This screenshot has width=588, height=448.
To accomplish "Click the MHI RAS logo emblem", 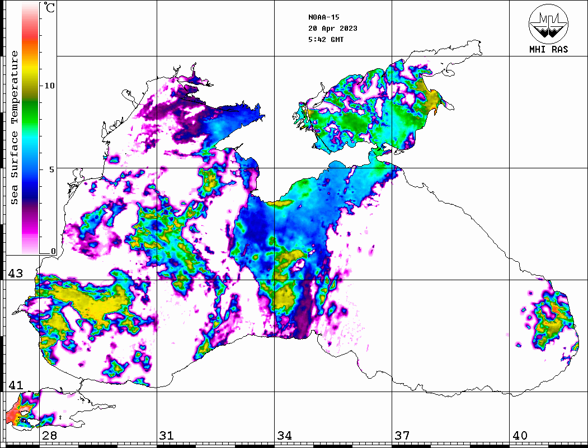I will coord(548,23).
